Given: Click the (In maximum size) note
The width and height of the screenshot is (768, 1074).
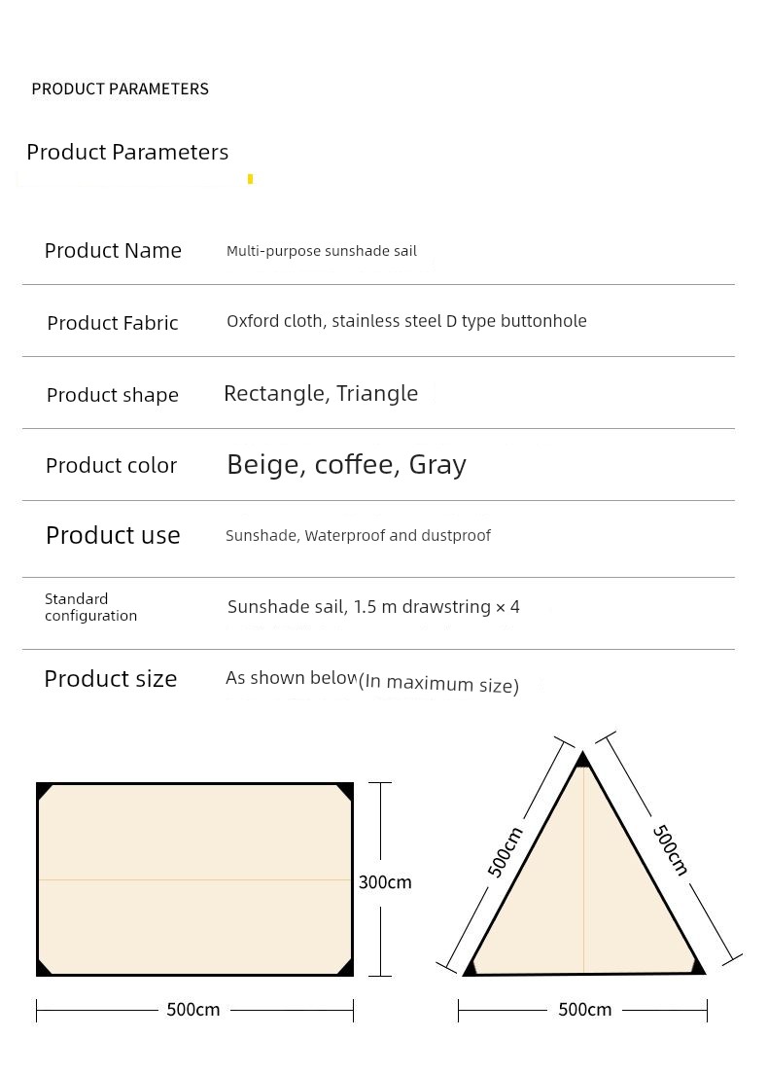Looking at the screenshot, I should click(438, 684).
